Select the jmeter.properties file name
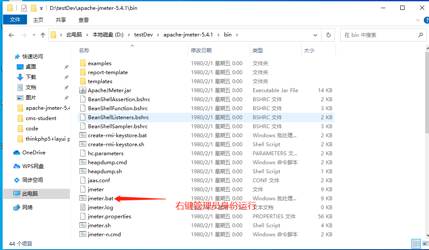Image resolution: width=429 pixels, height=250 pixels. tap(109, 217)
